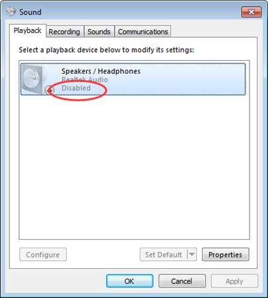Select the Speakers / Headphones device name
Viewport: 268px width, 298px height.
coord(101,71)
